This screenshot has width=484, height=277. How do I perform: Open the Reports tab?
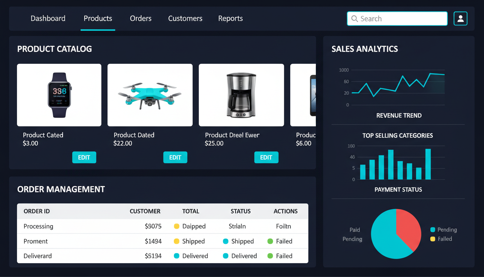(230, 18)
